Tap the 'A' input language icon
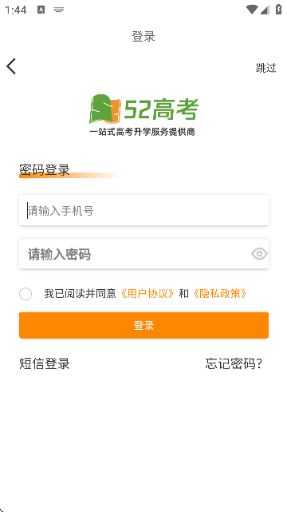287x512 pixels. pyautogui.click(x=41, y=10)
